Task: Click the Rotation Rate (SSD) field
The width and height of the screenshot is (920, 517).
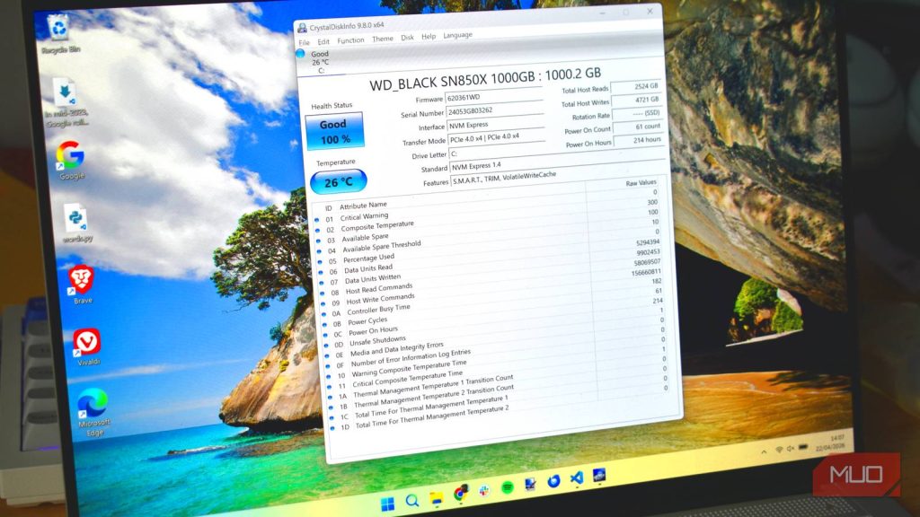Action: coord(638,113)
